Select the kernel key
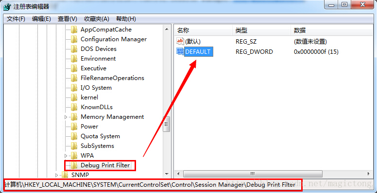This screenshot has height=193, width=377. pyautogui.click(x=89, y=97)
